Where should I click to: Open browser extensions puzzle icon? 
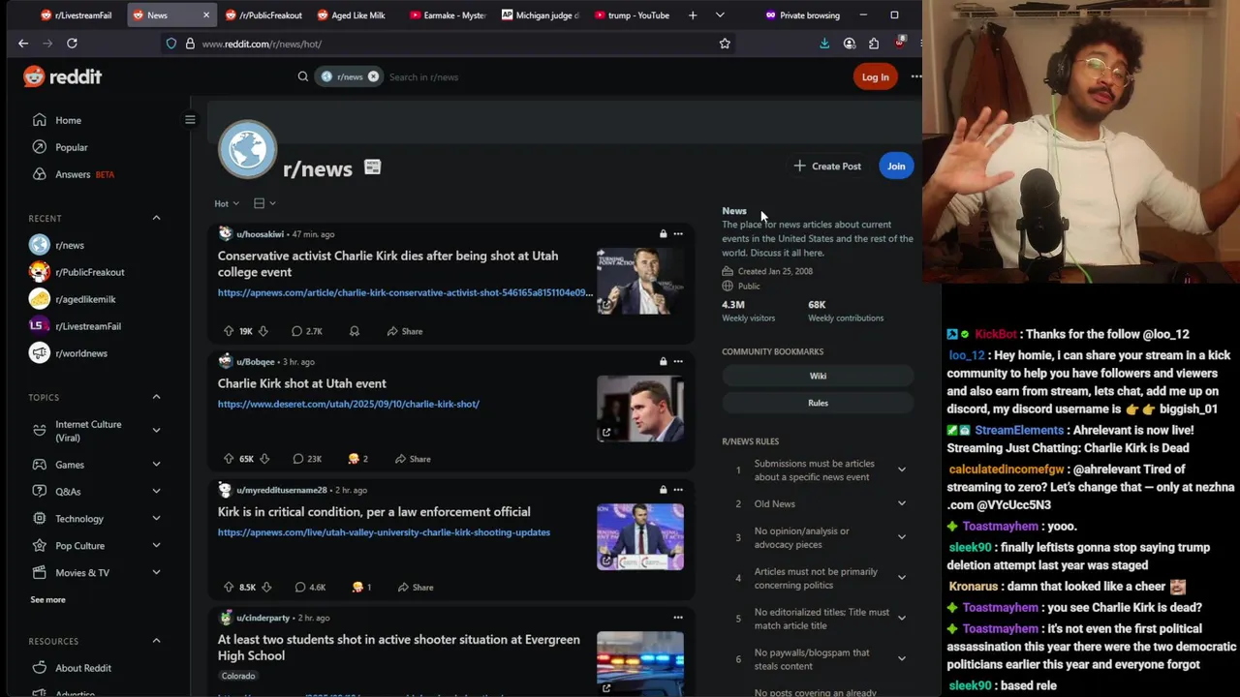(874, 44)
